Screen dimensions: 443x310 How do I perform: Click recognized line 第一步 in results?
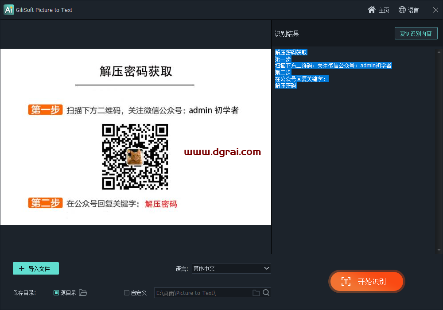pyautogui.click(x=283, y=59)
